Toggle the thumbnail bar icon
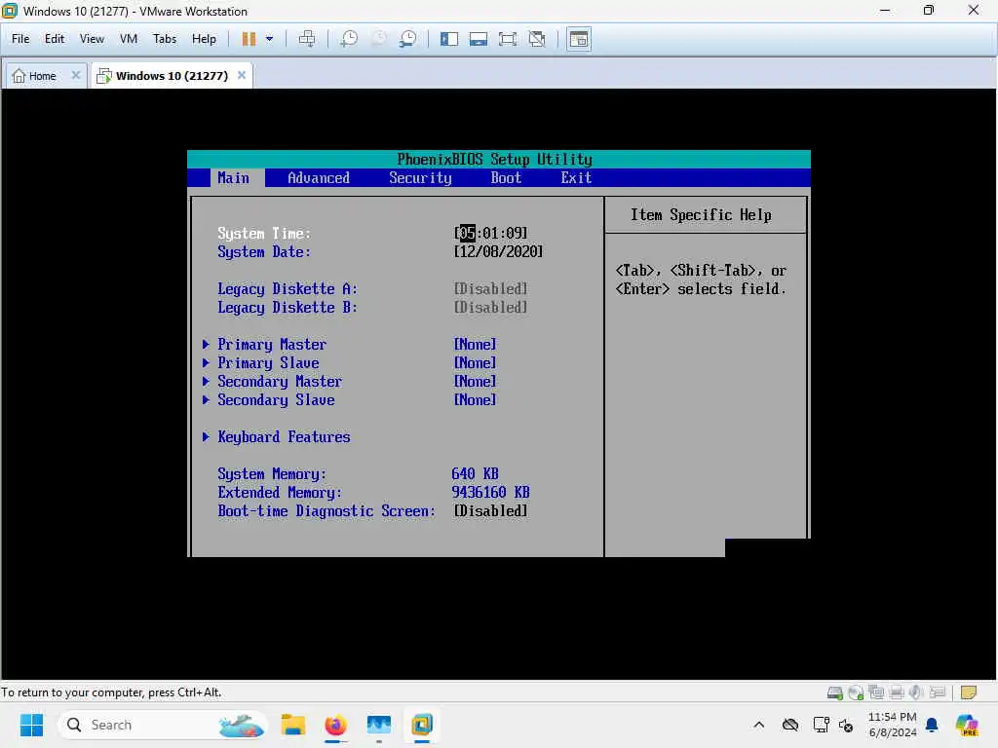Viewport: 998px width, 748px height. point(478,39)
